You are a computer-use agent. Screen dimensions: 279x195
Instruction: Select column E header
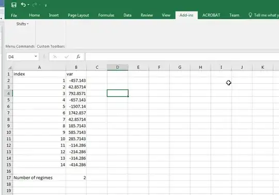coord(138,67)
